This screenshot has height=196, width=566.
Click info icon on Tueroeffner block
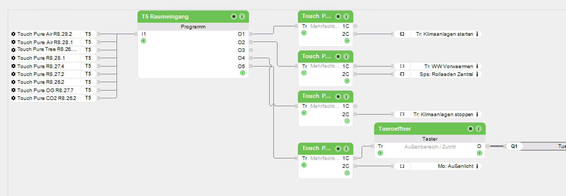pyautogui.click(x=478, y=129)
